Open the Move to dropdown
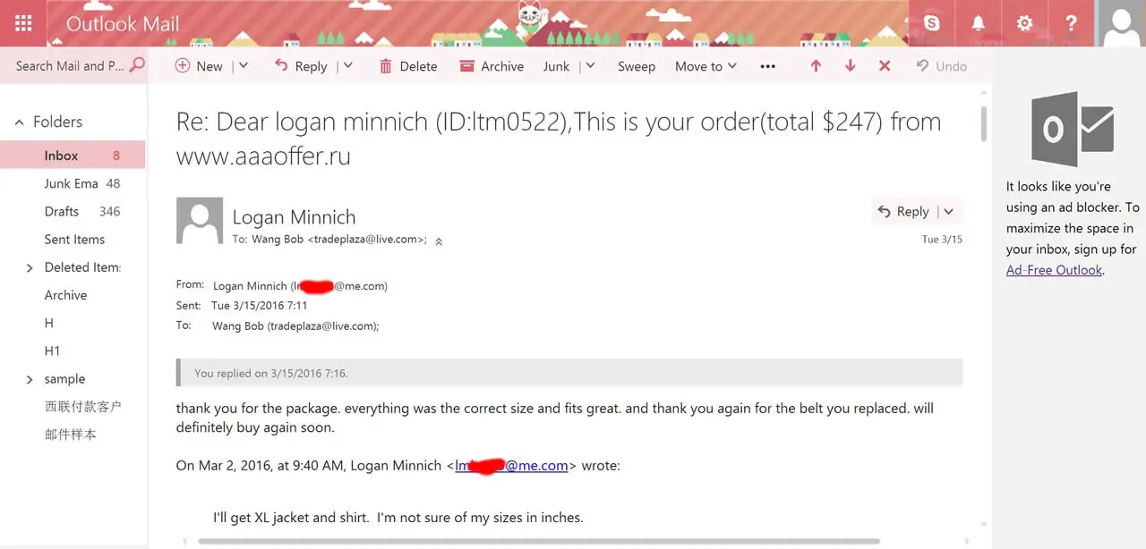The height and width of the screenshot is (549, 1146). click(706, 66)
